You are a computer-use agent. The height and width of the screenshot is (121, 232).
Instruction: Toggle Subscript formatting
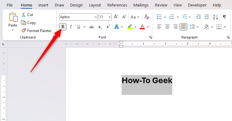100,27
